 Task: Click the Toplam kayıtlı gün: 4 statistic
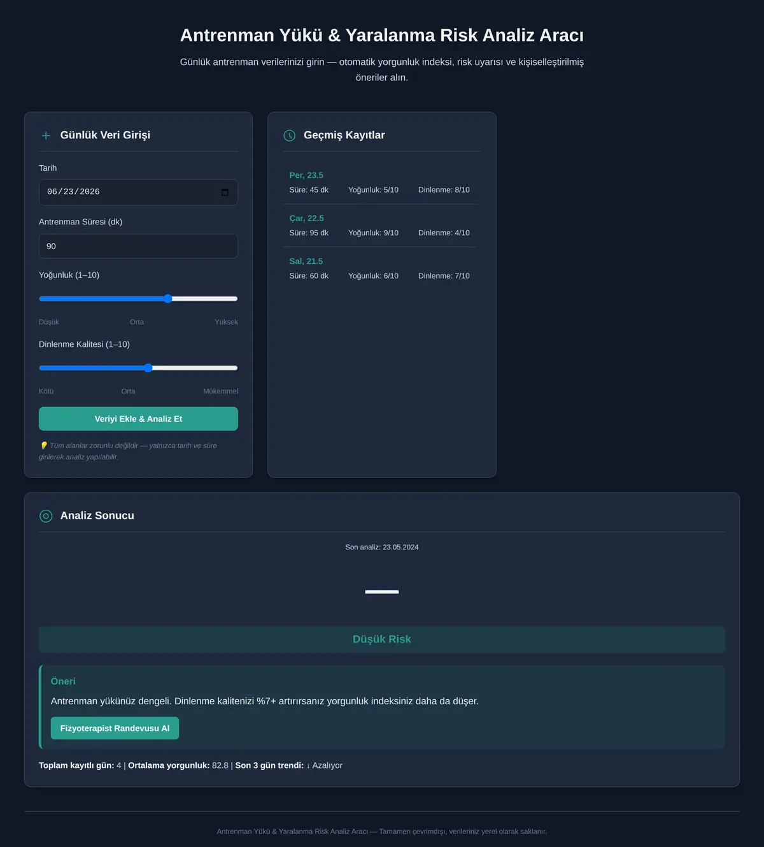pyautogui.click(x=80, y=765)
